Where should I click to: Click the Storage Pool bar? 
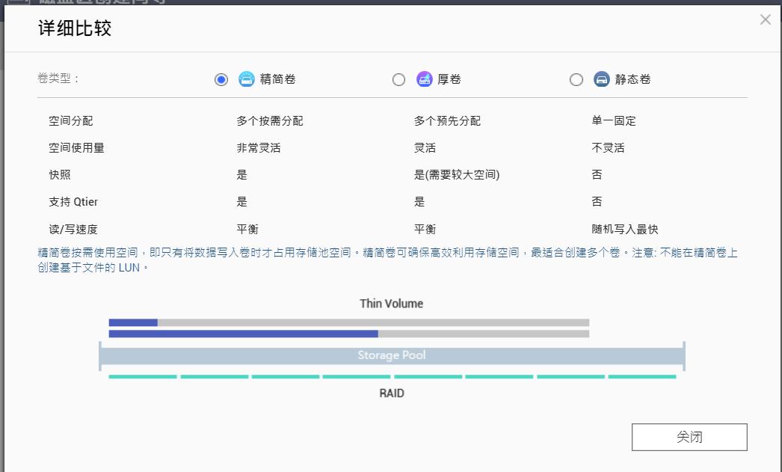click(391, 355)
